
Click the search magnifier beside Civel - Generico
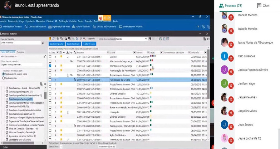pyautogui.click(x=43, y=43)
